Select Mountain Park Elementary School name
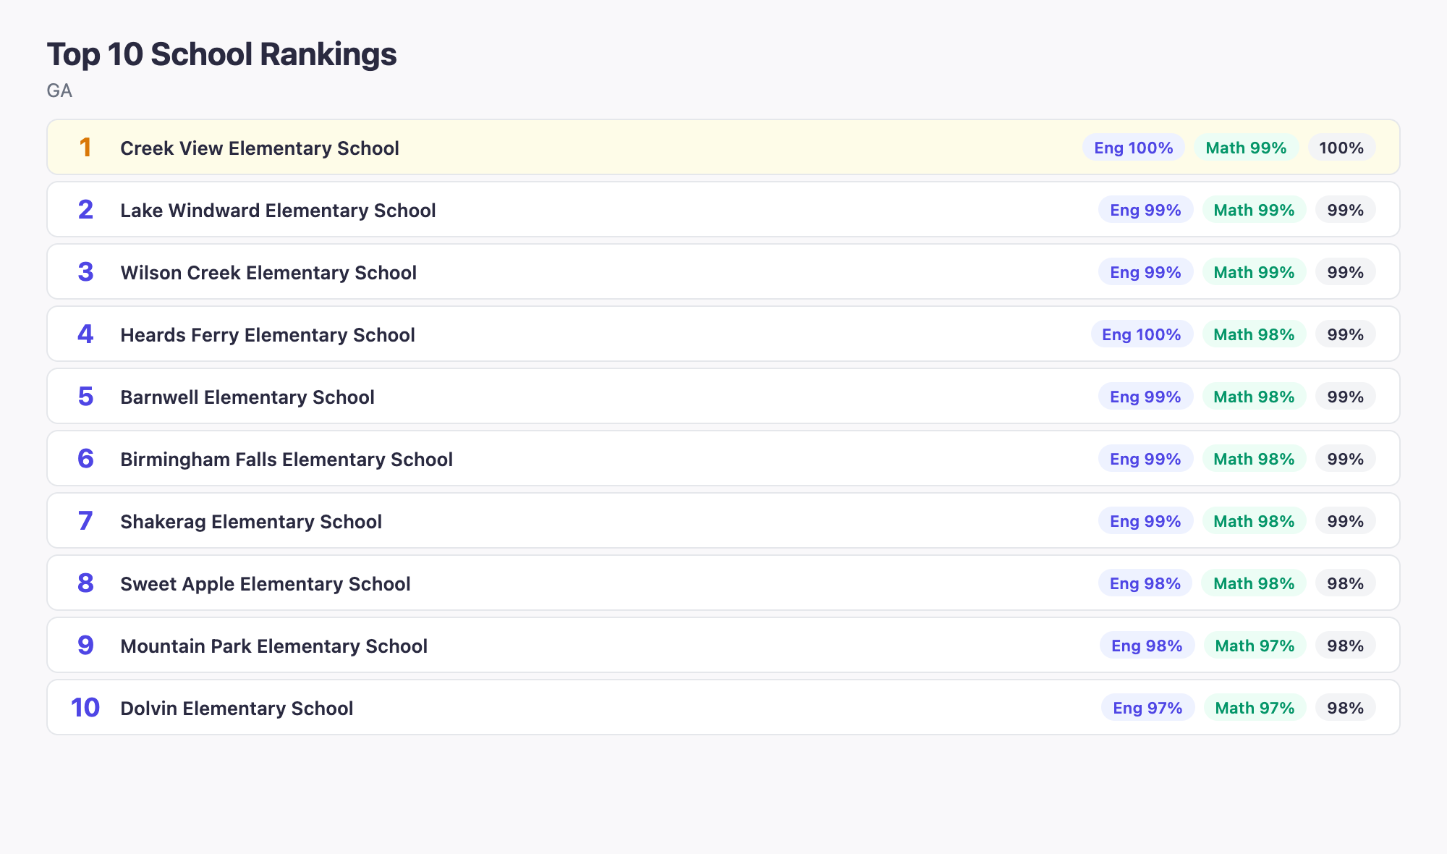 tap(274, 646)
